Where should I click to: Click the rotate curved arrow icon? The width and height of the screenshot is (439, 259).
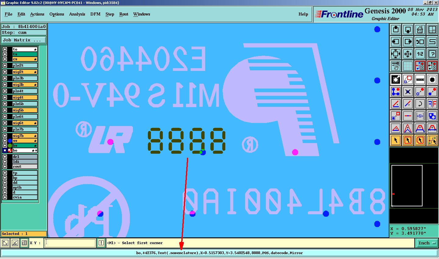click(420, 104)
